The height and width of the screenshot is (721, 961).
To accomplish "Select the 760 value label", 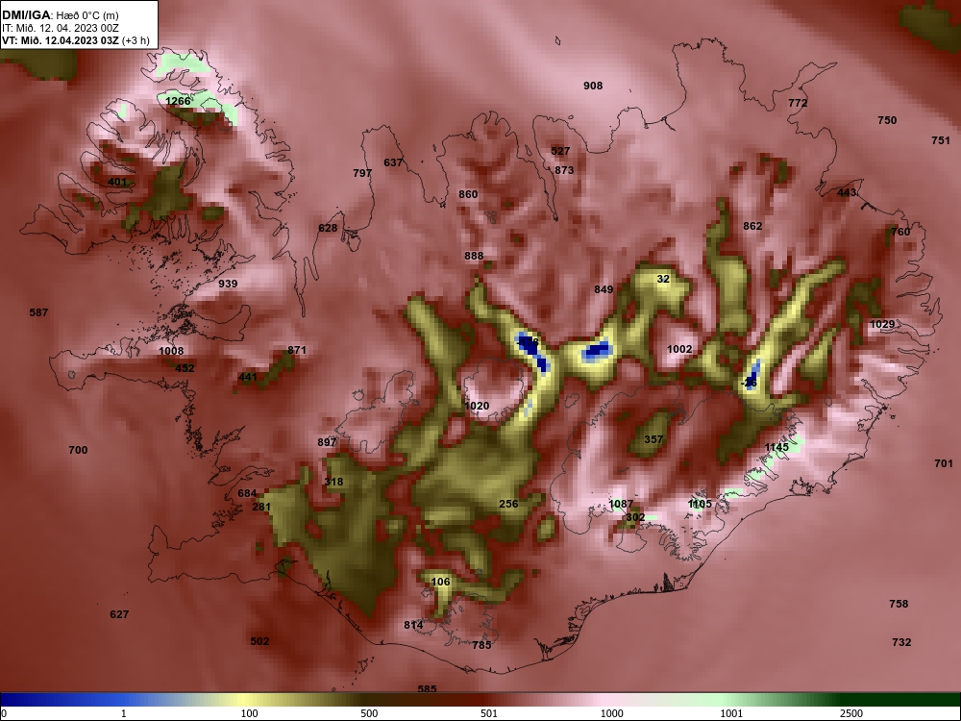I will 900,232.
